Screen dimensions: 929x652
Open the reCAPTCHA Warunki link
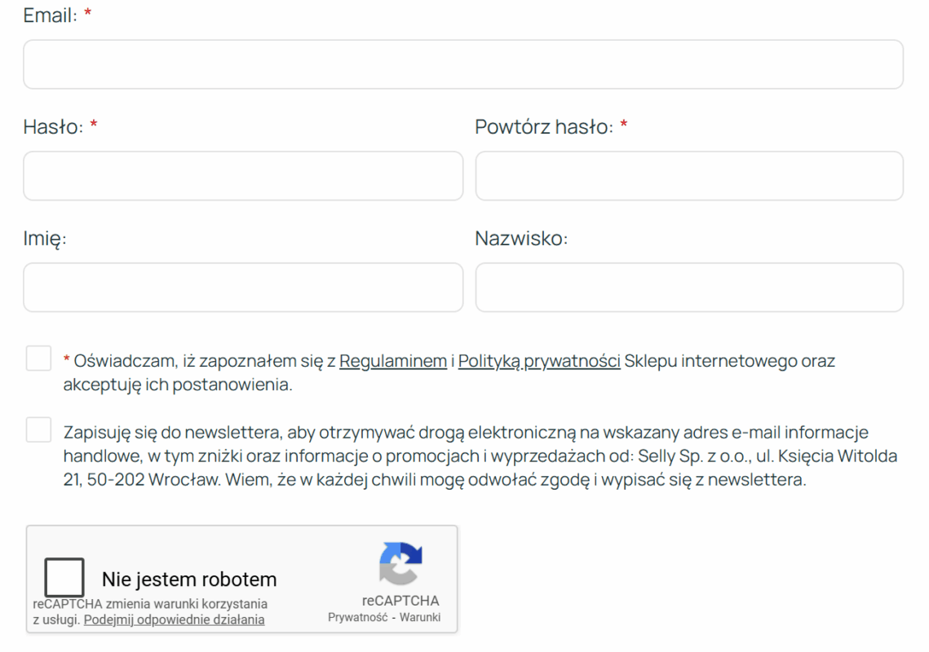coord(420,618)
